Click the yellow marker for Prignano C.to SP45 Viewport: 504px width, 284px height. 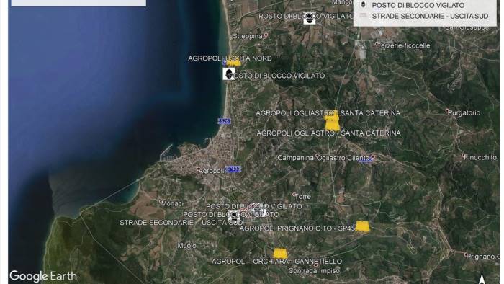[x=363, y=226]
